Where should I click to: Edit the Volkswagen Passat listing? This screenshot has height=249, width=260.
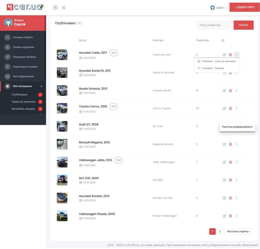[x=224, y=216]
